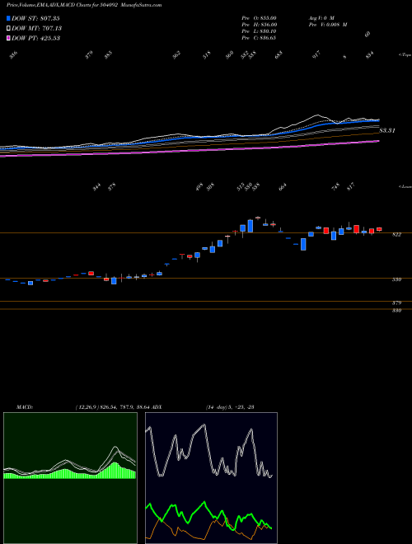Viewport: 412px width, 544px height.
Task: Click the Tops label at right edge
Action: (x=405, y=55)
